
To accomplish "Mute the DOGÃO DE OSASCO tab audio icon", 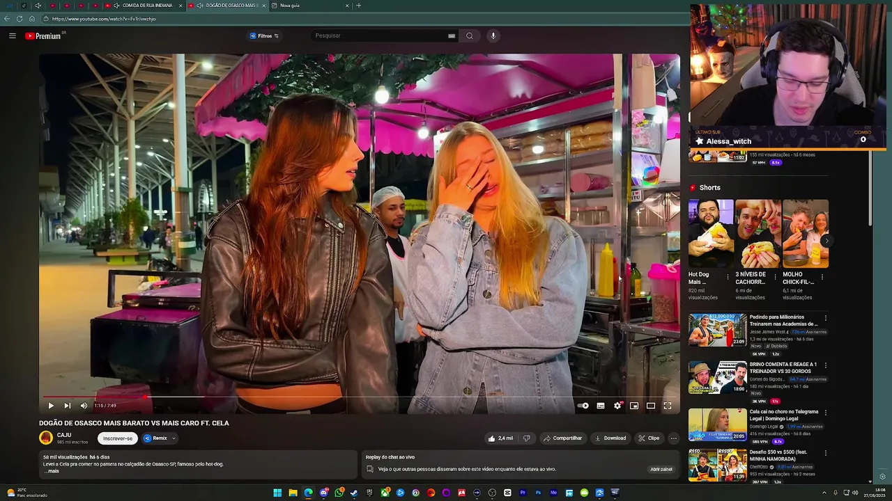I will [x=200, y=6].
